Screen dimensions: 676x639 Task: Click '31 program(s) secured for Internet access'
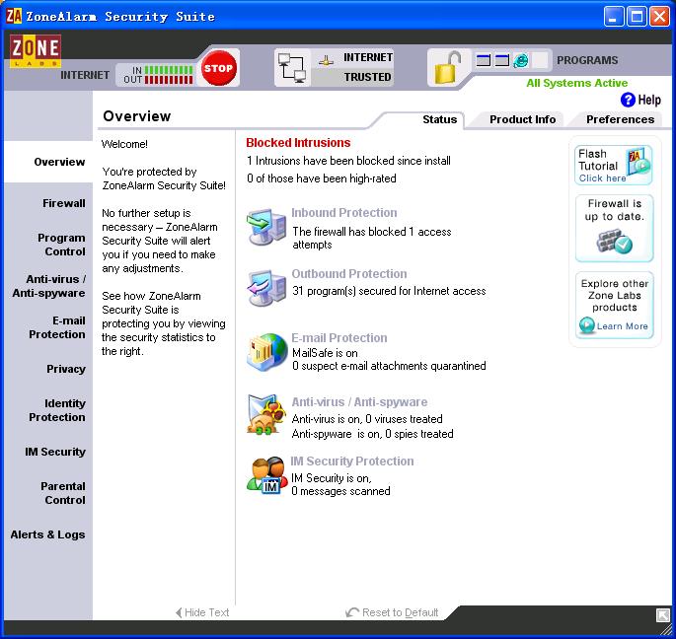[x=389, y=291]
